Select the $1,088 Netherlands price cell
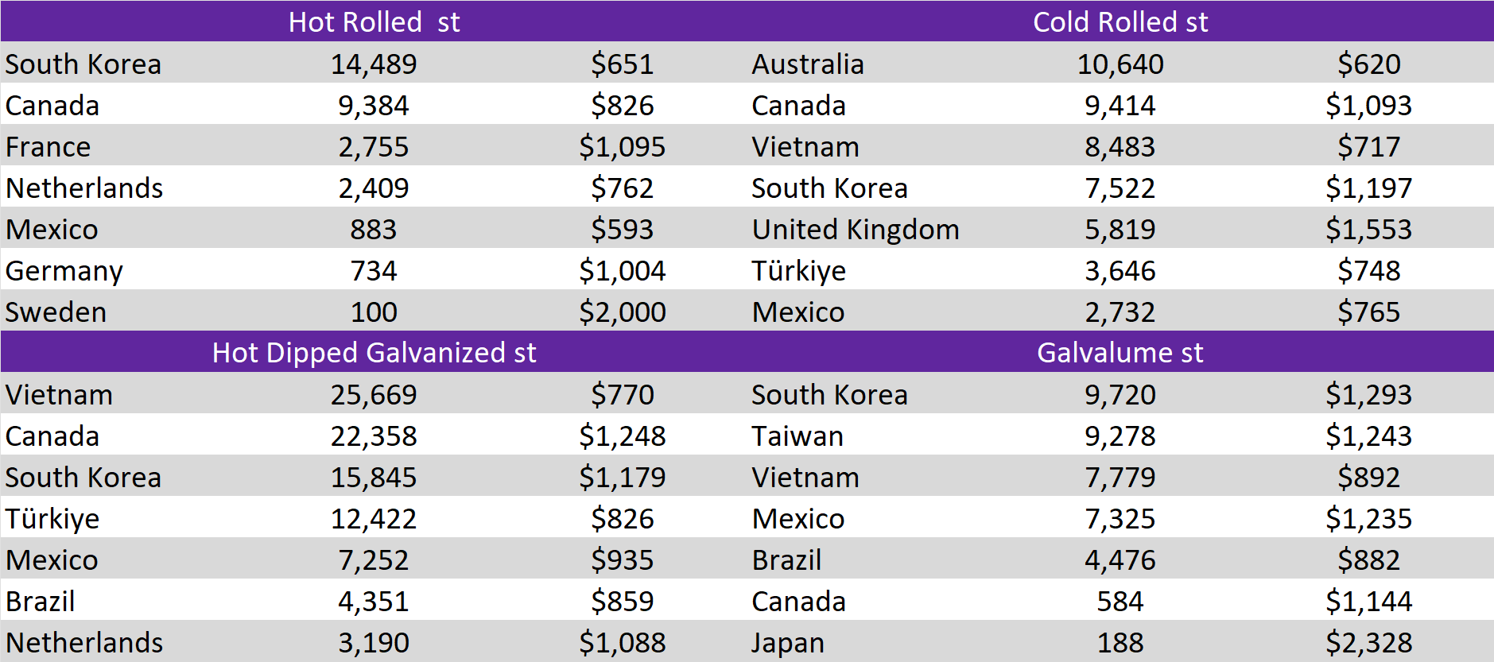Image resolution: width=1494 pixels, height=662 pixels. 622,642
